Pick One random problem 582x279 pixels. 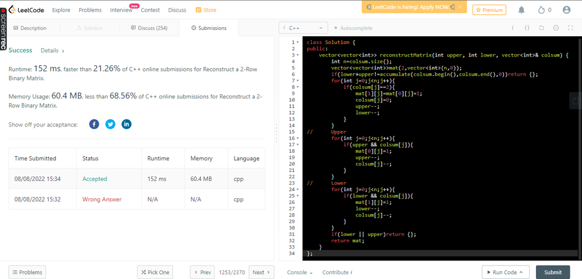[x=155, y=273]
